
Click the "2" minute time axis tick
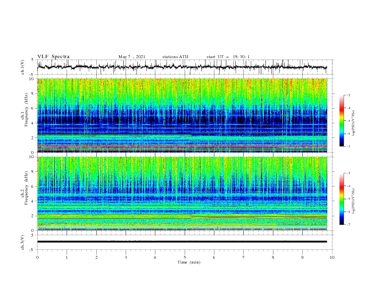(96, 257)
